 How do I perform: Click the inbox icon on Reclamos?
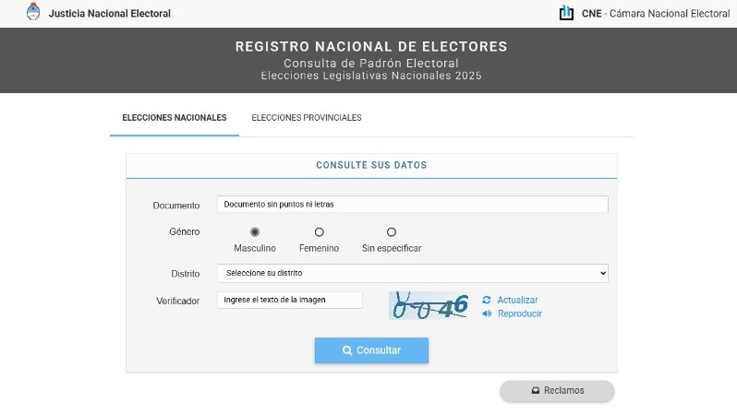tap(535, 390)
